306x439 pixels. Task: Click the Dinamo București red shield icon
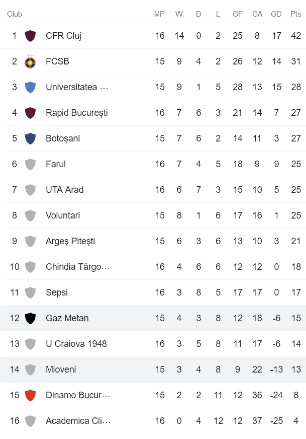coord(31,395)
